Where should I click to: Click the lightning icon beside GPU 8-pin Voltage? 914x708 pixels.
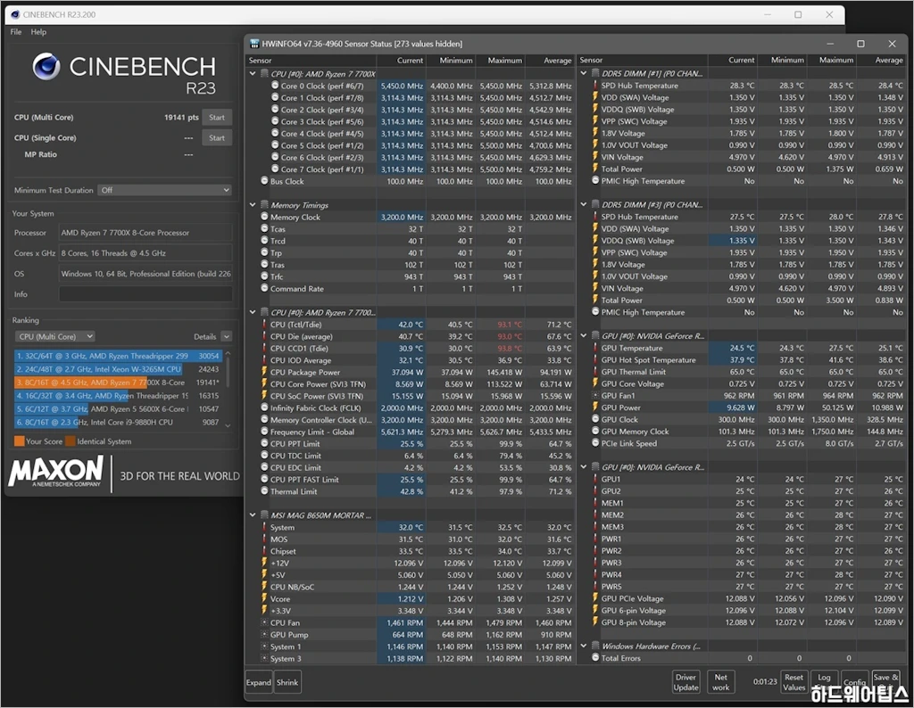click(595, 622)
